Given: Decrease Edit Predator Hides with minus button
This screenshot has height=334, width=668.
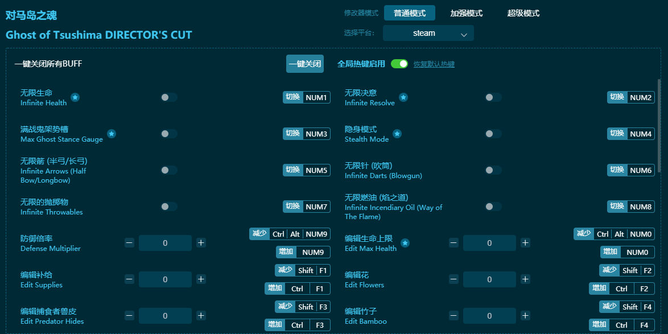Looking at the screenshot, I should (x=130, y=316).
